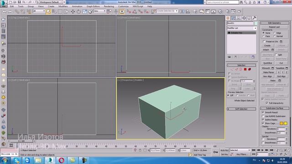Open the Material Editor icon
Screen dimensions: 292x164
[220, 11]
